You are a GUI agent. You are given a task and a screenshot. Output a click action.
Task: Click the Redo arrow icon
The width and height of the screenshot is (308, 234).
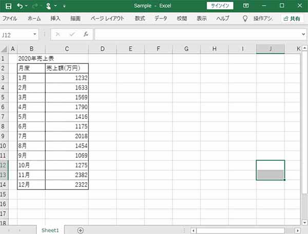click(x=35, y=6)
